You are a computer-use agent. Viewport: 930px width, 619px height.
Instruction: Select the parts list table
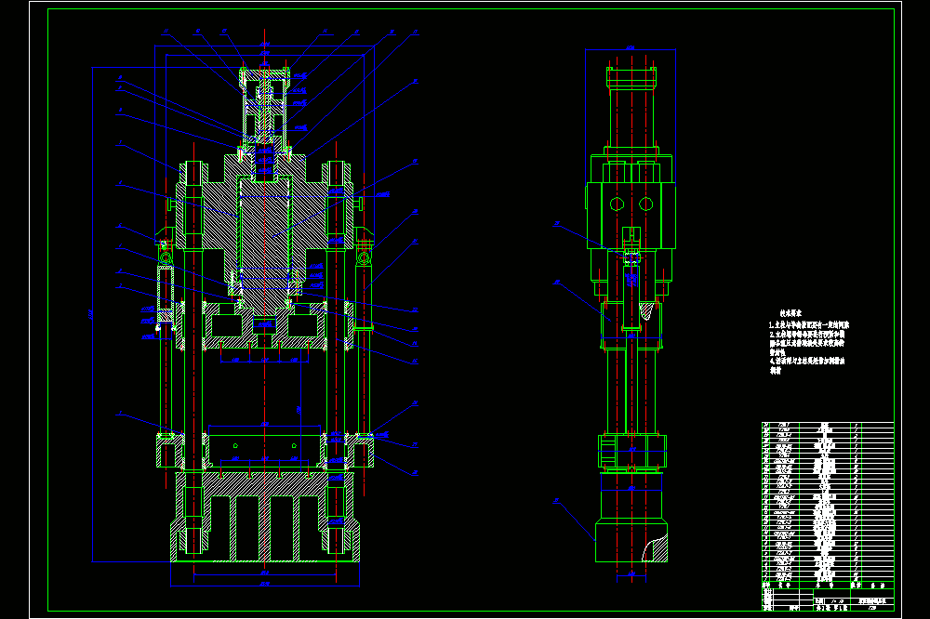click(828, 502)
